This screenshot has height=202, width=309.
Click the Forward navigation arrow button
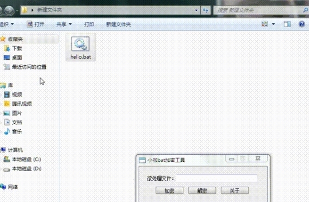(9, 10)
